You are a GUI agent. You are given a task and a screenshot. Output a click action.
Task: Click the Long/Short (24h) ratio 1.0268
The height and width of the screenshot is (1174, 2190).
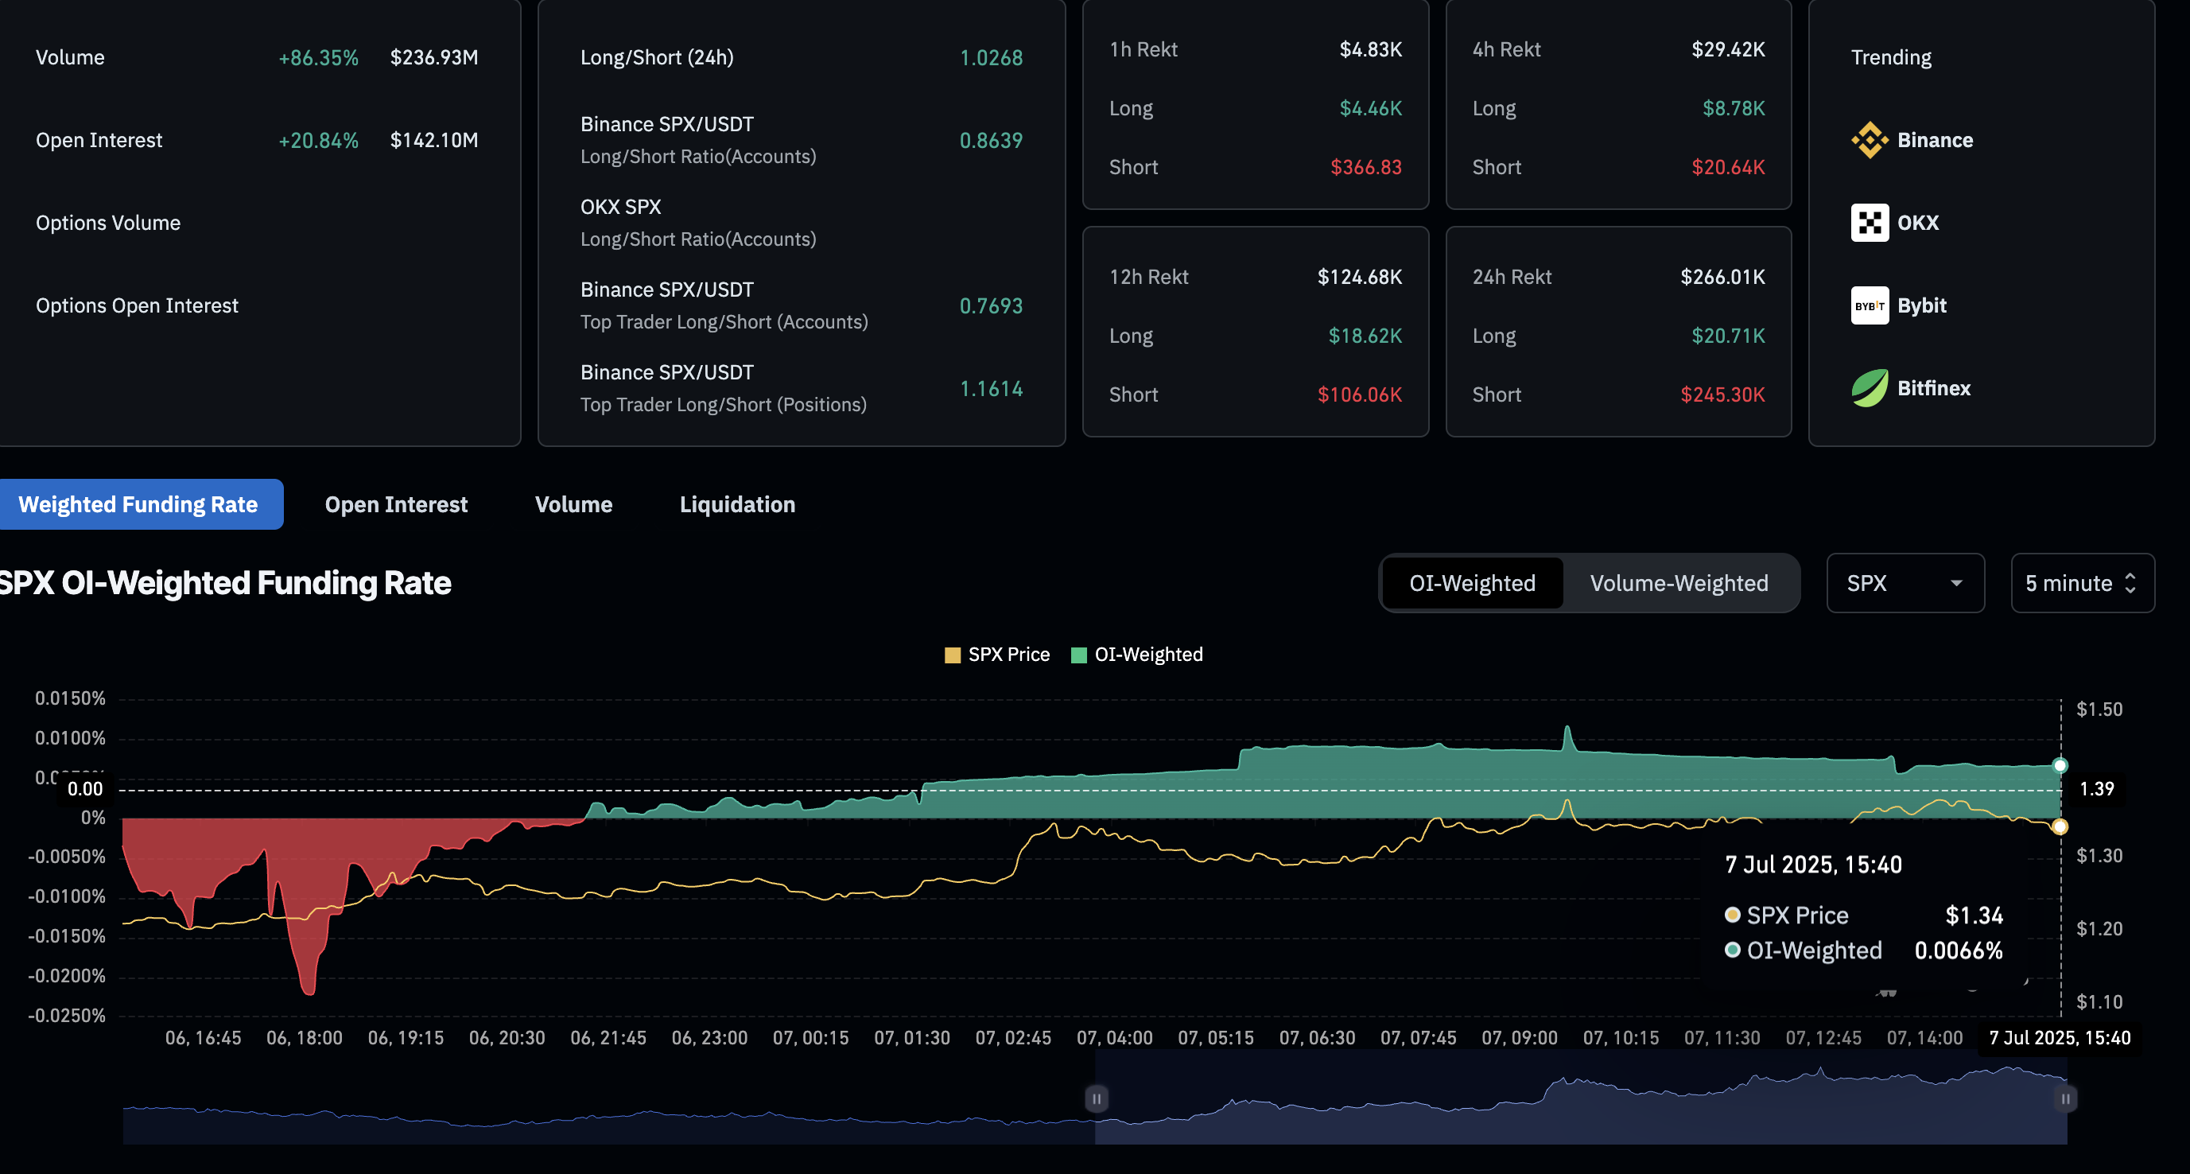click(992, 58)
